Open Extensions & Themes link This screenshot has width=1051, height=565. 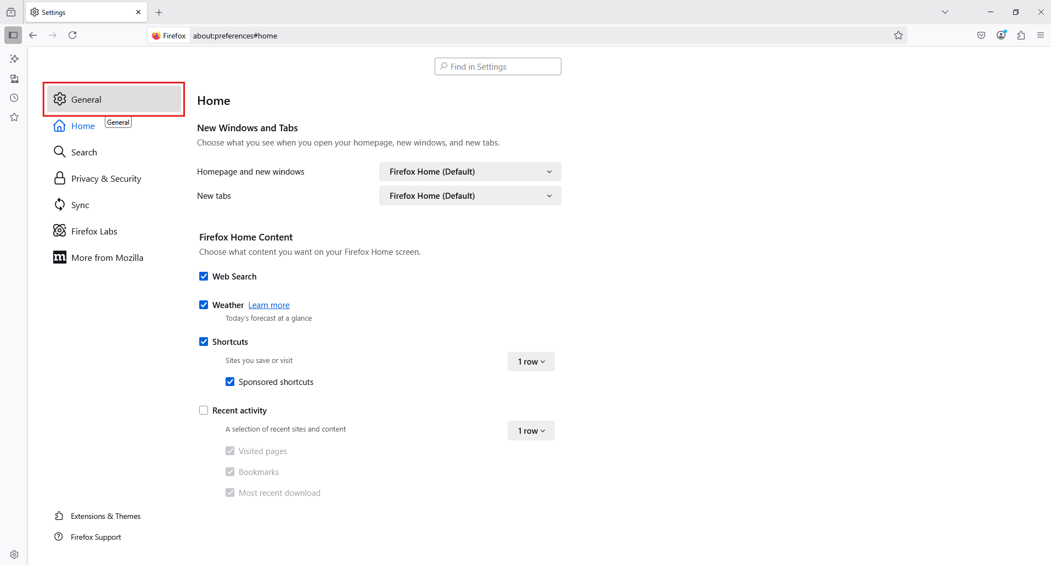click(105, 517)
